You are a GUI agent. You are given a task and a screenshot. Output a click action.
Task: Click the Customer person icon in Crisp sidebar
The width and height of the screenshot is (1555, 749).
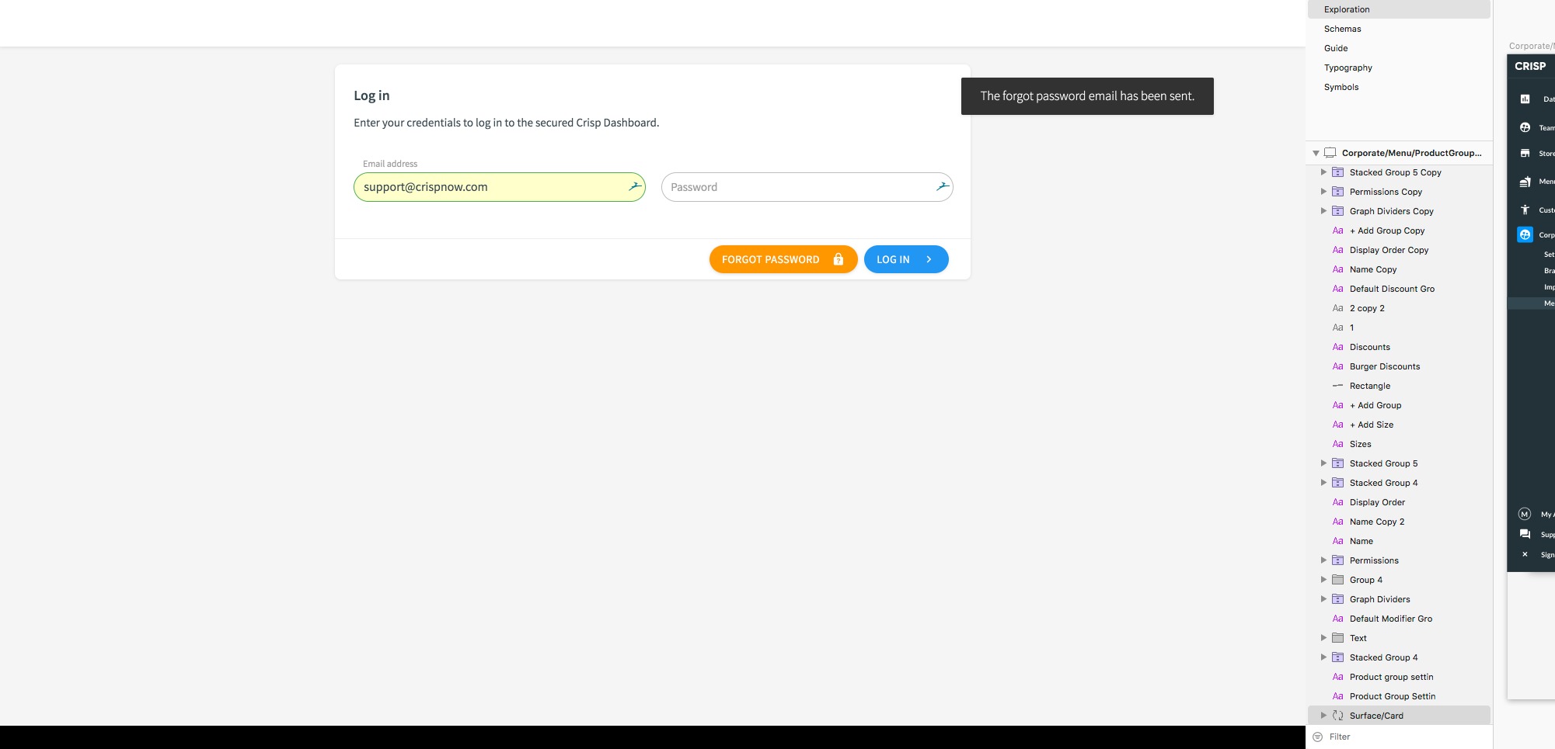(1525, 210)
